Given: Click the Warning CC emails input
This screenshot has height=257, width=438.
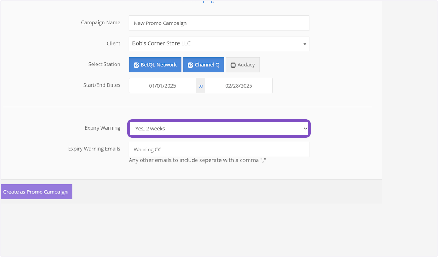Looking at the screenshot, I should tap(218, 149).
